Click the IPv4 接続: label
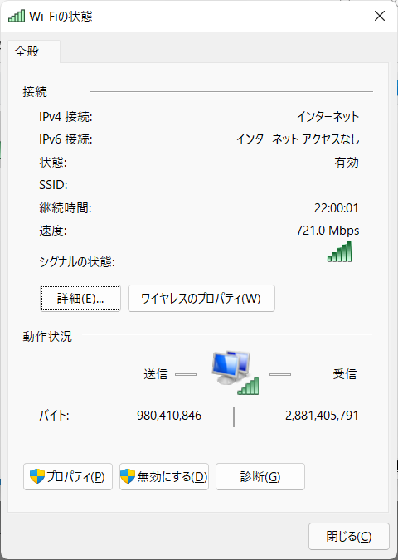Viewport: 398px width, 560px height. click(x=66, y=117)
